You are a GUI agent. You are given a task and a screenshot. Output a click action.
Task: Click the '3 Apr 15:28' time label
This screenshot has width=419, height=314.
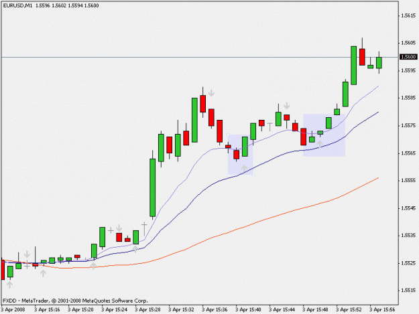147,310
